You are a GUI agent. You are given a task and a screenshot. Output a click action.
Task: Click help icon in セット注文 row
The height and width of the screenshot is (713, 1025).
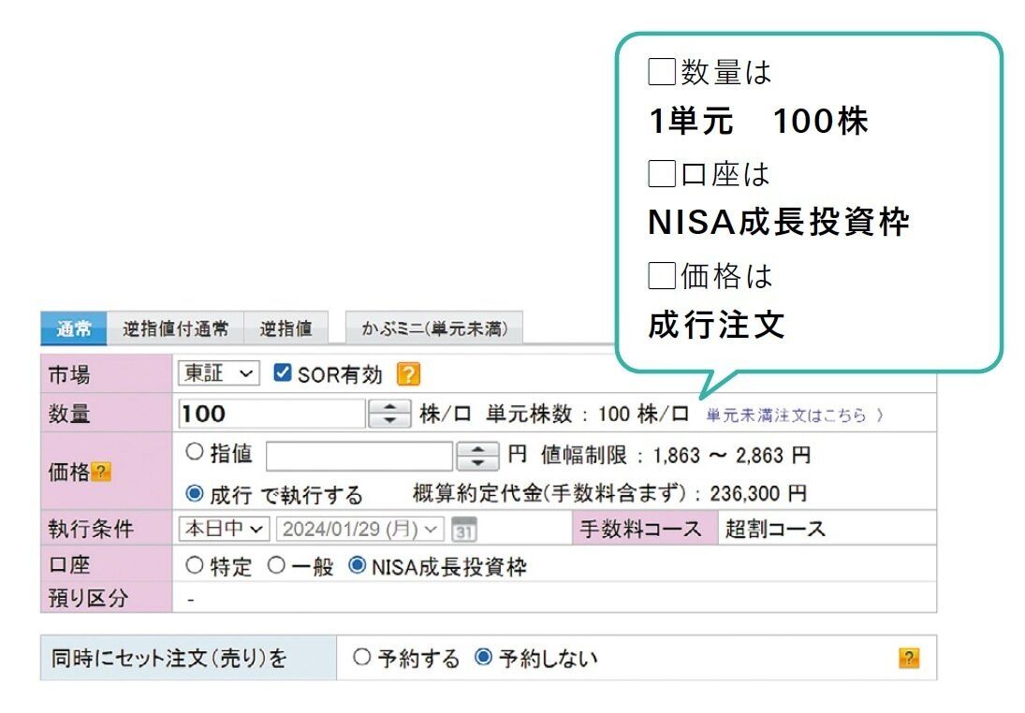[x=908, y=658]
